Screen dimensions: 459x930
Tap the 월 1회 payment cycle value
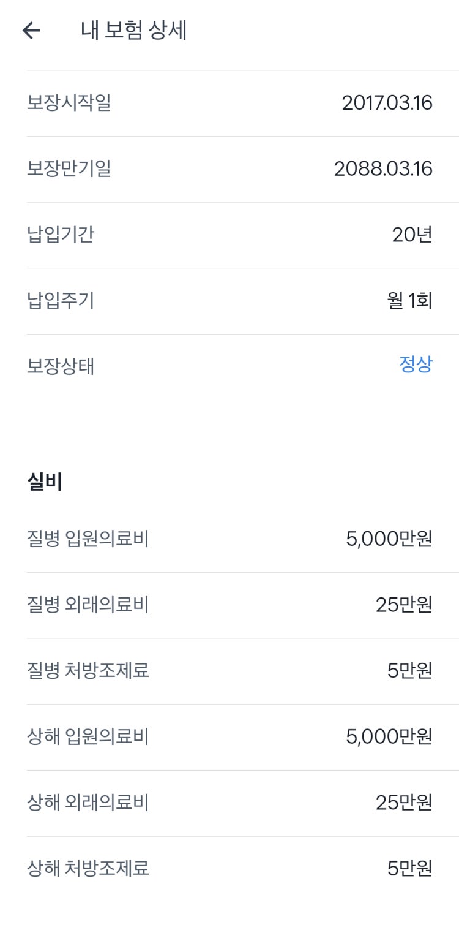(x=409, y=301)
